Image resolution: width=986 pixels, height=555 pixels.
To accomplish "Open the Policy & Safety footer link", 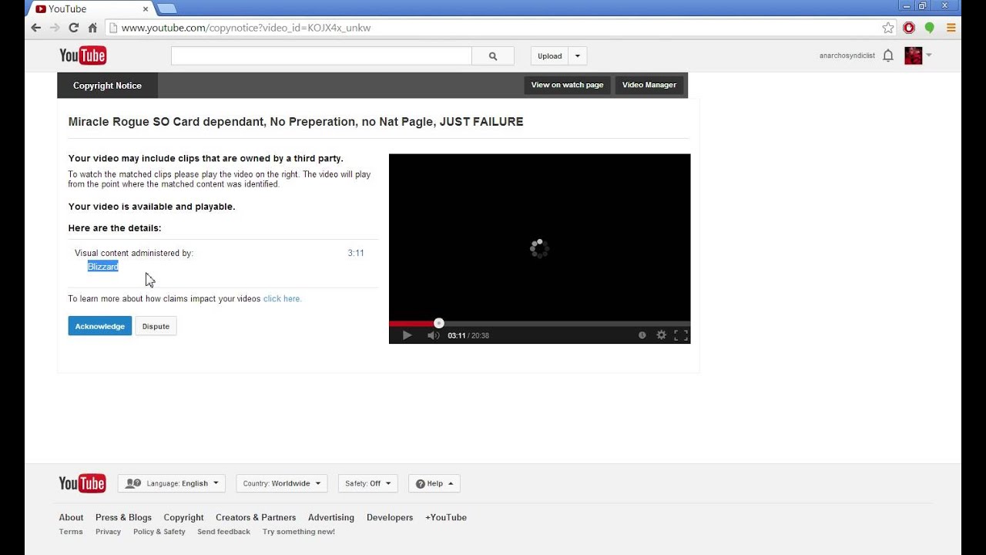I will click(x=159, y=532).
